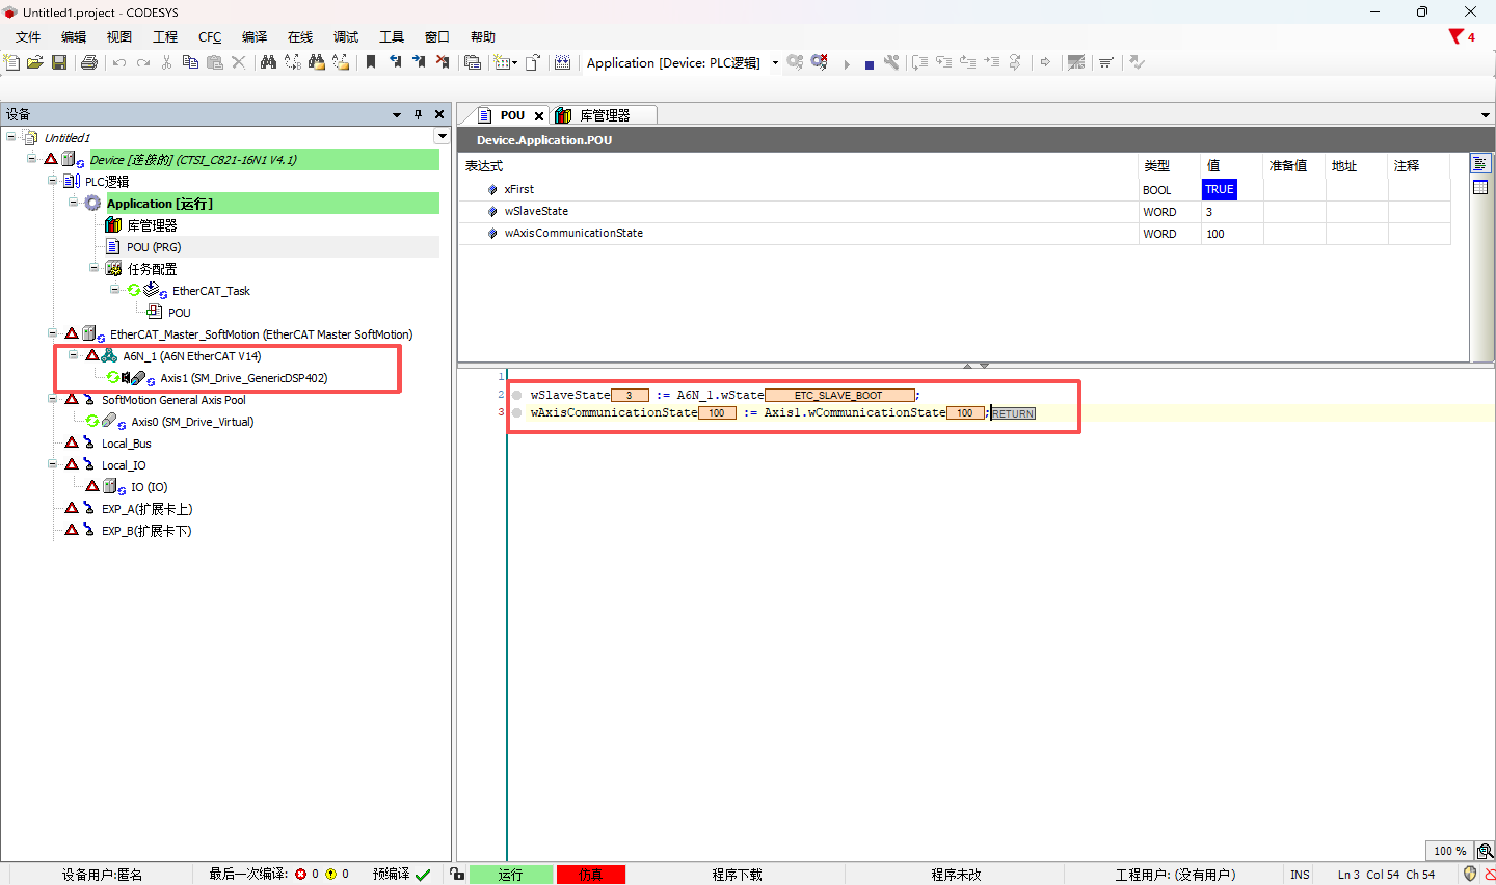1496x885 pixels.
Task: Click the 预编译 status indicator
Action: click(x=402, y=874)
